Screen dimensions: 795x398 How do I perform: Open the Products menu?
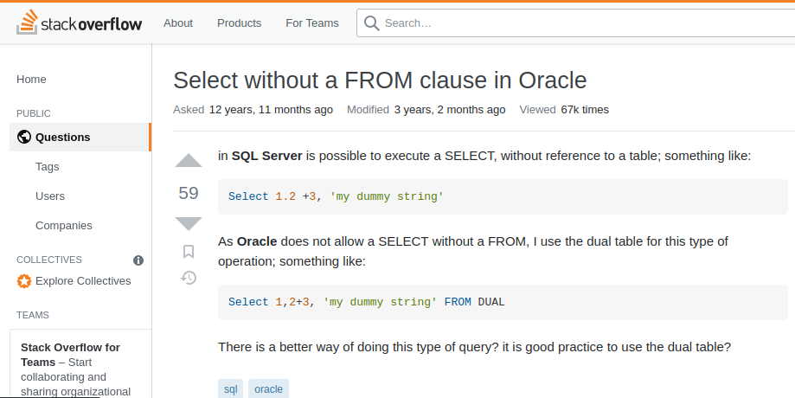(240, 22)
